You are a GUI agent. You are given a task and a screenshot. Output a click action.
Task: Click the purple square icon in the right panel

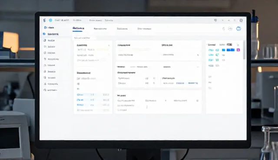(238, 50)
